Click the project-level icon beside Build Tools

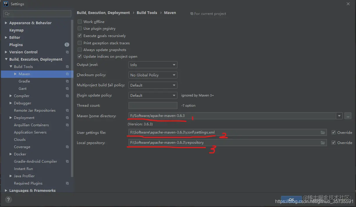pos(67,67)
